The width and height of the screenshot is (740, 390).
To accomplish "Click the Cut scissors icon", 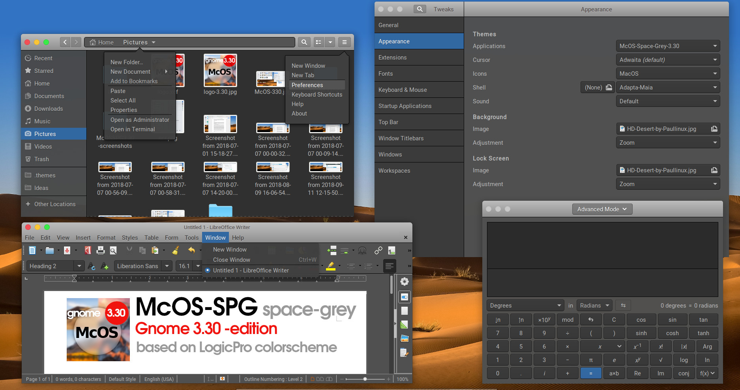I will point(129,250).
